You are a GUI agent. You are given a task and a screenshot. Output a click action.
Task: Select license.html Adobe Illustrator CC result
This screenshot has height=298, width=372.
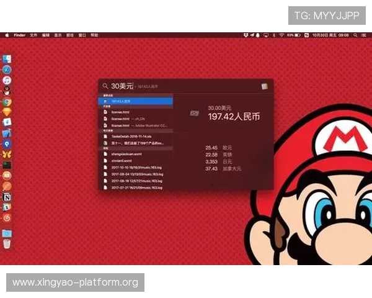point(135,125)
